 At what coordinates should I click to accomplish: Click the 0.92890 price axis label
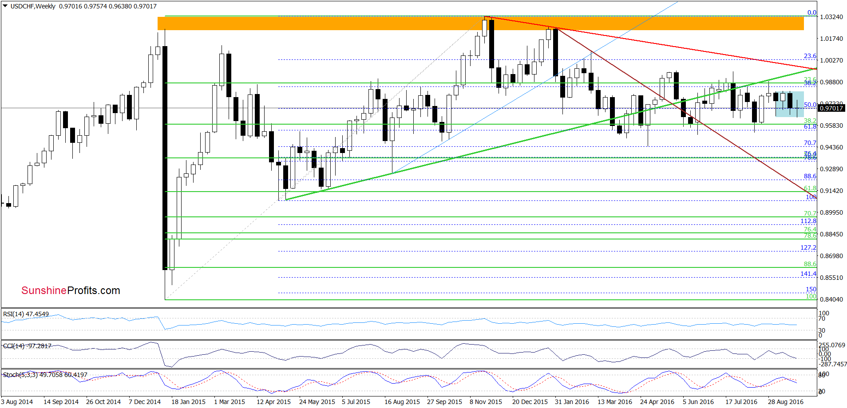pyautogui.click(x=831, y=169)
